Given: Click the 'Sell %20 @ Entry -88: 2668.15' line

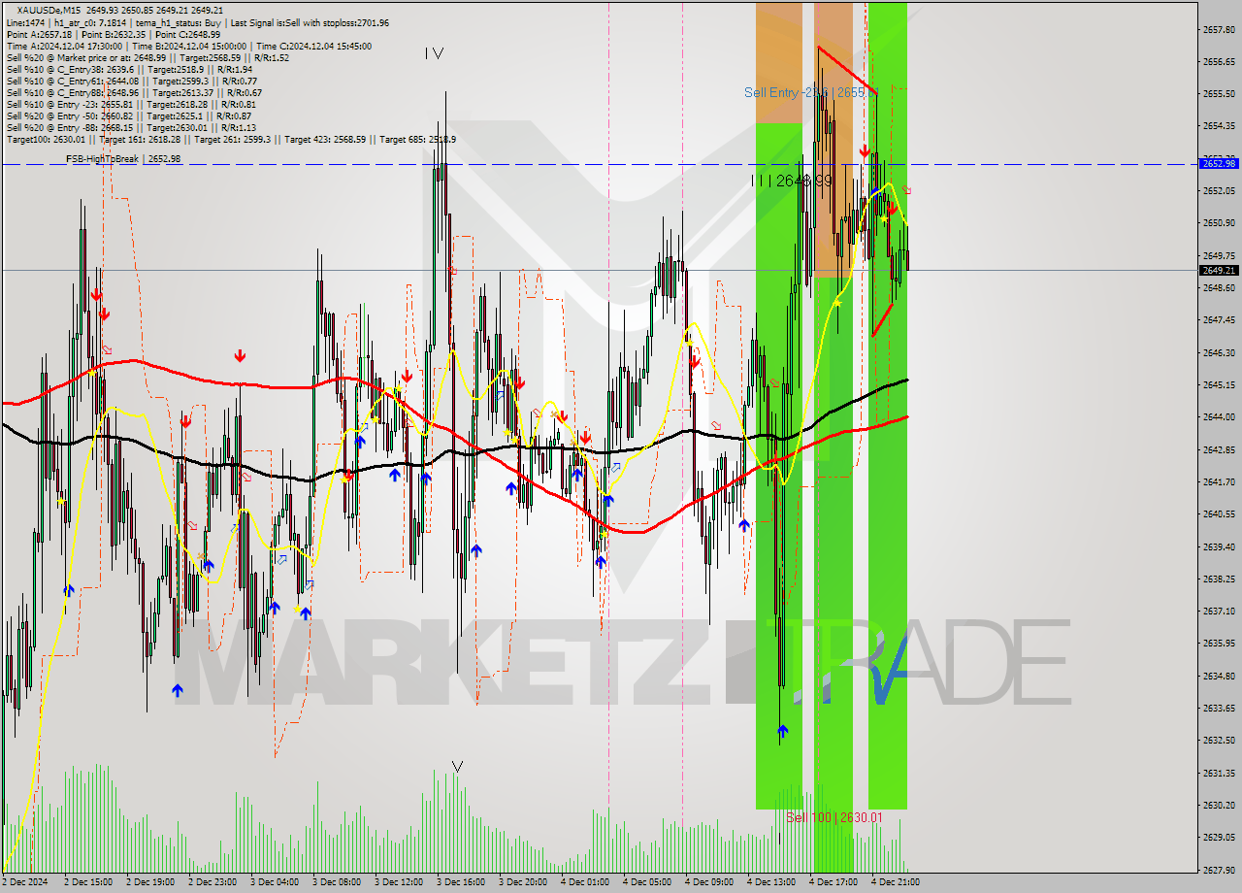Looking at the screenshot, I should tap(131, 127).
